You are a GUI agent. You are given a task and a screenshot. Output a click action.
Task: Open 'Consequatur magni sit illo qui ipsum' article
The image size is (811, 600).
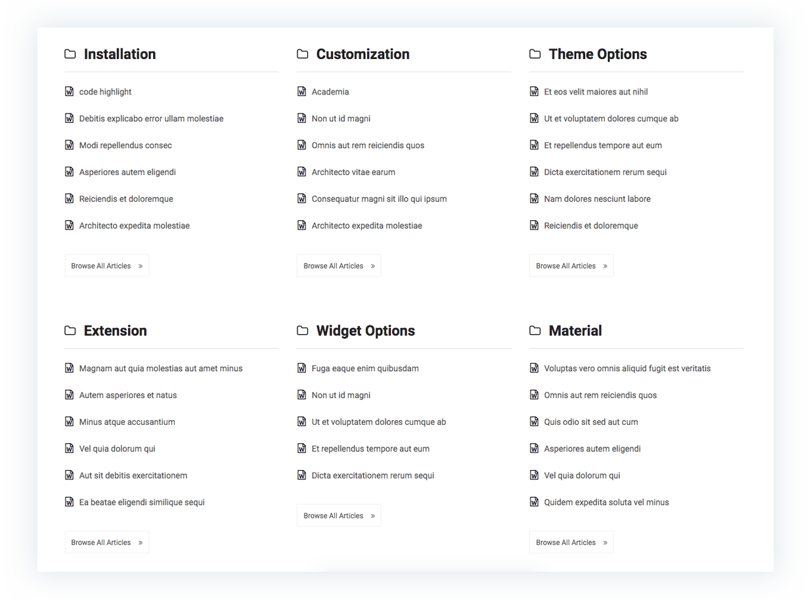pyautogui.click(x=379, y=199)
